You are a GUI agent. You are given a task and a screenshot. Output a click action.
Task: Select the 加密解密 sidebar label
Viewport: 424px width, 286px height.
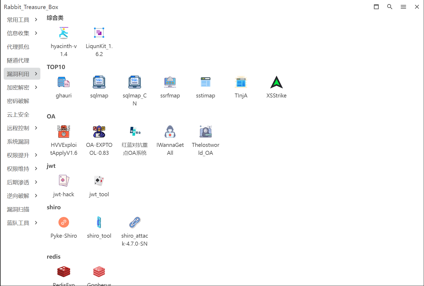[x=18, y=87]
